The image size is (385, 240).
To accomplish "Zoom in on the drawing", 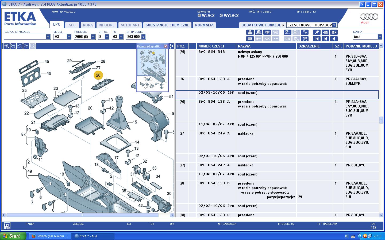I will coord(7,46).
